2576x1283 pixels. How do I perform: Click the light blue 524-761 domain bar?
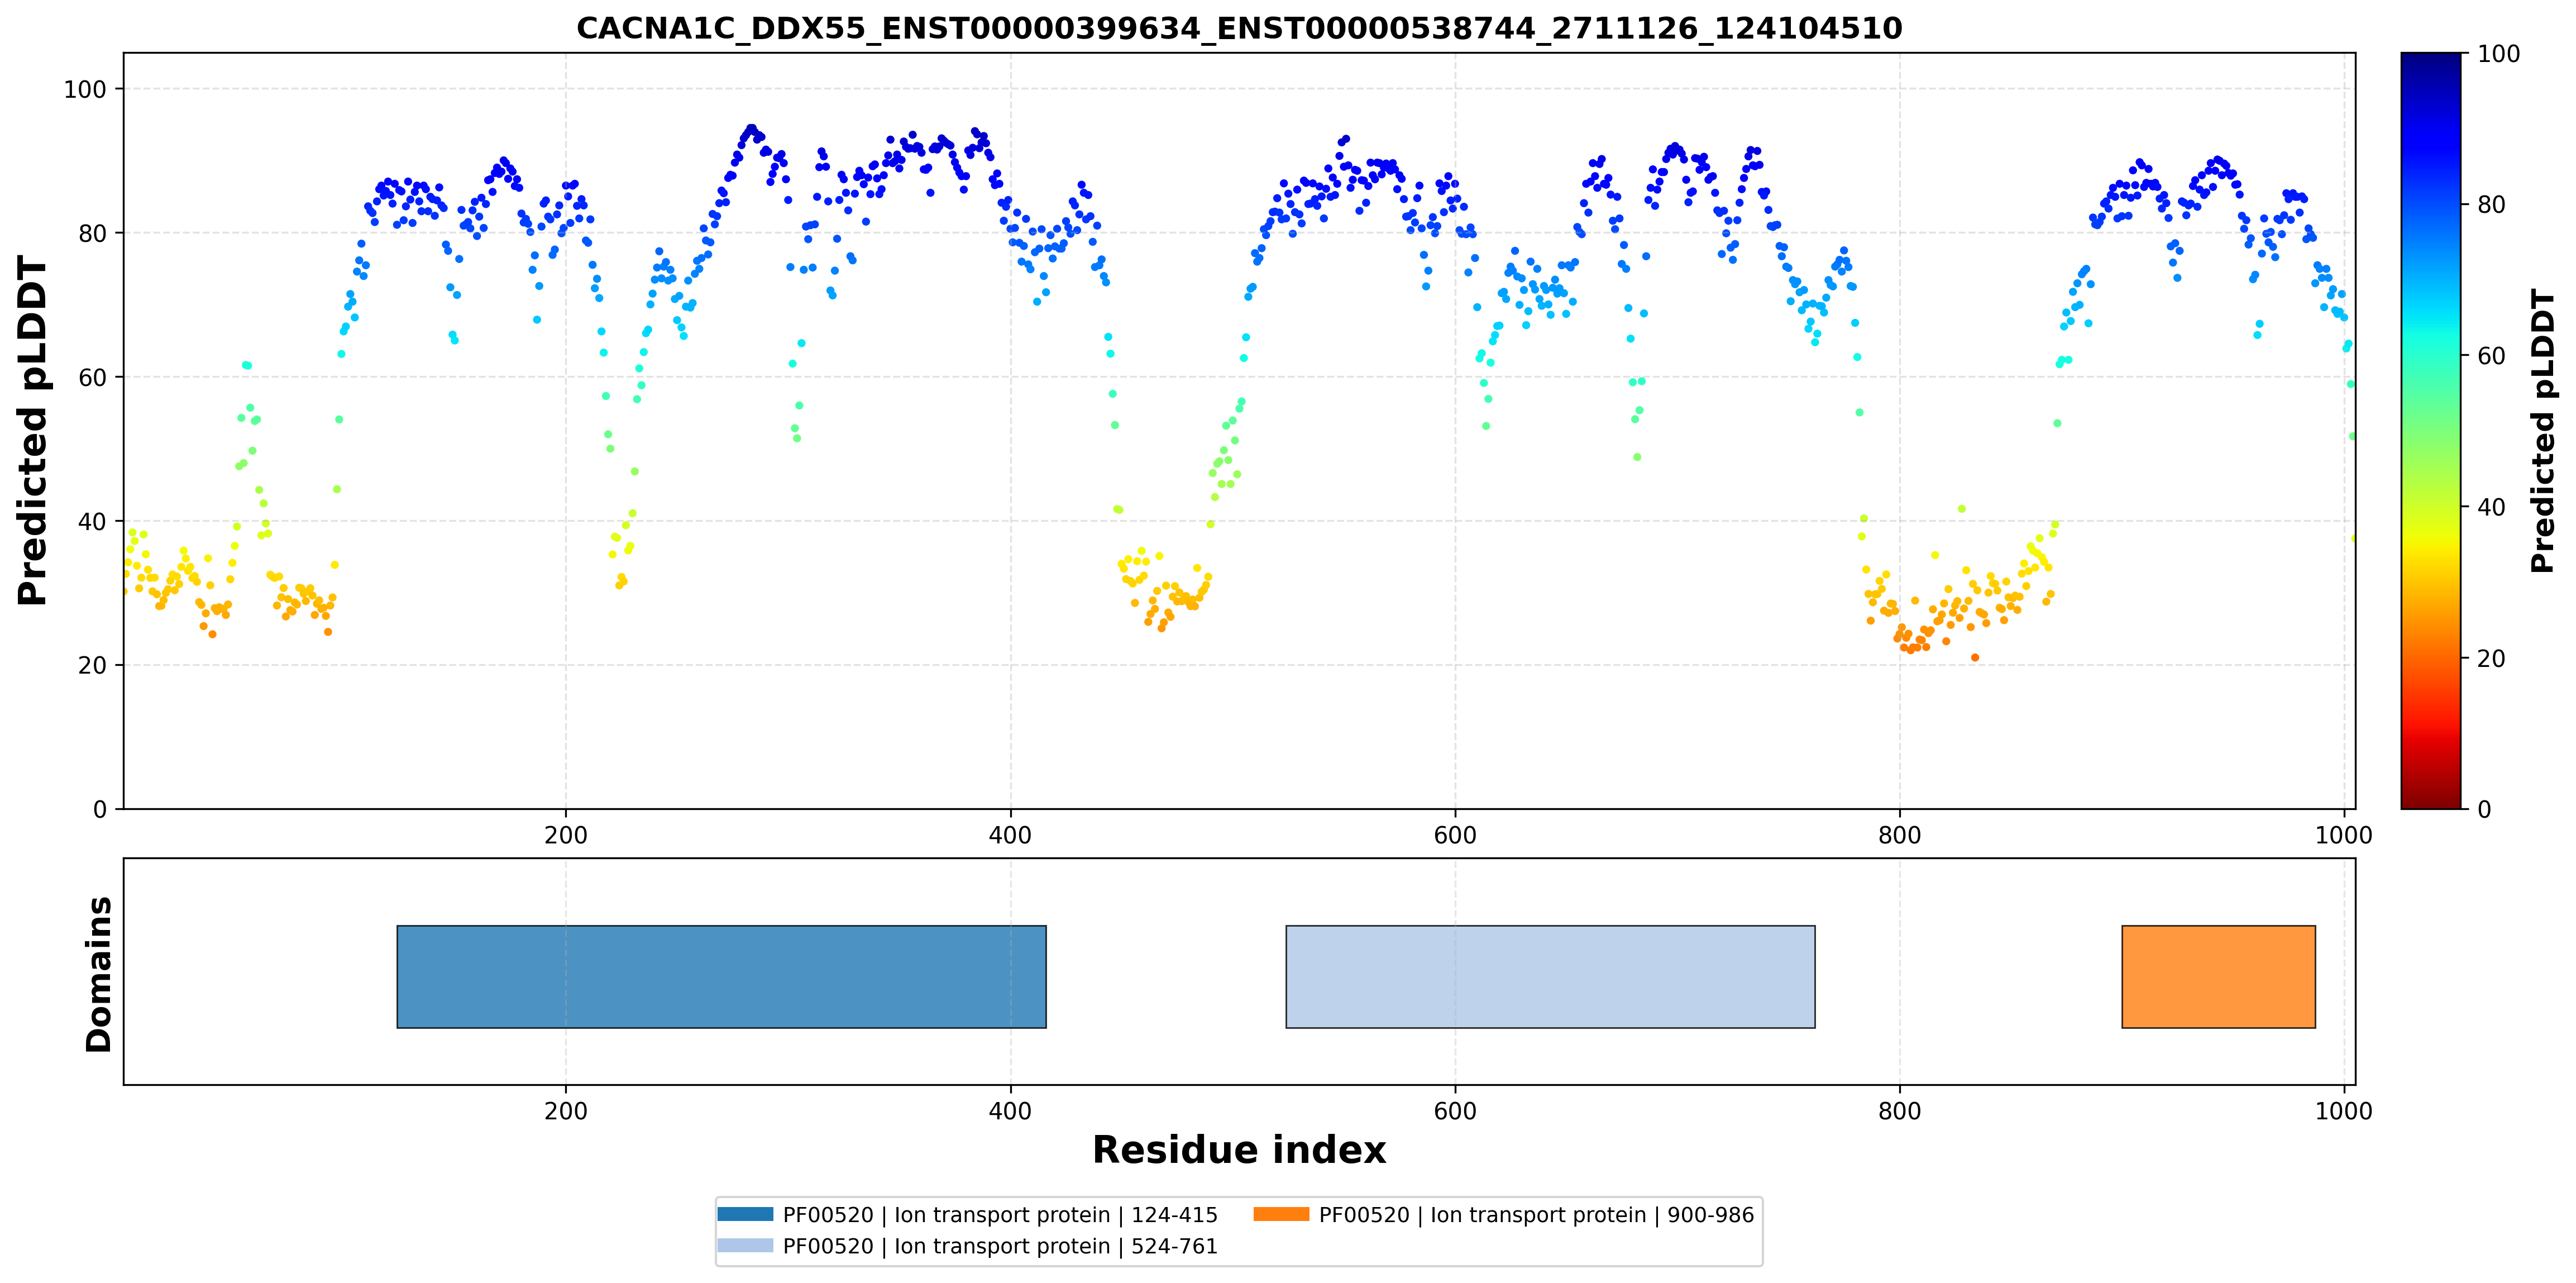coord(1550,976)
